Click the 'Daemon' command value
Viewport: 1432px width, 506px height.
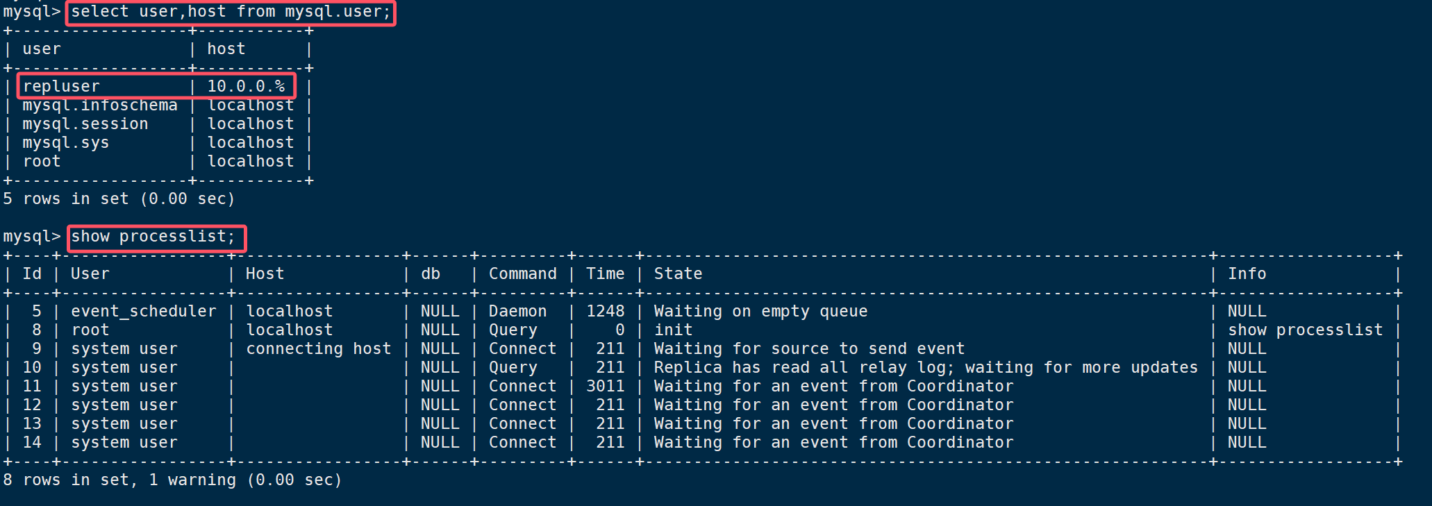click(x=517, y=312)
